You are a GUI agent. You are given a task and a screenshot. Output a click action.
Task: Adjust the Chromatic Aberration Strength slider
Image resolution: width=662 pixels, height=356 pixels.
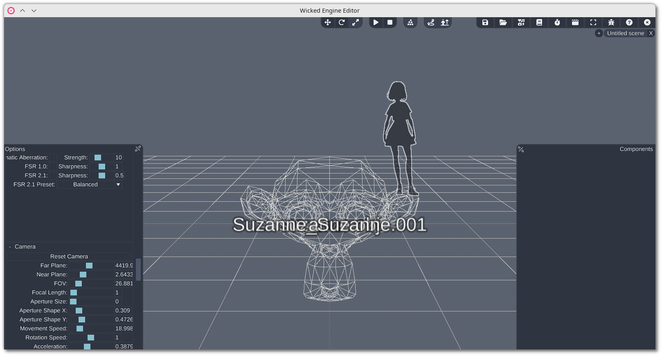(101, 158)
